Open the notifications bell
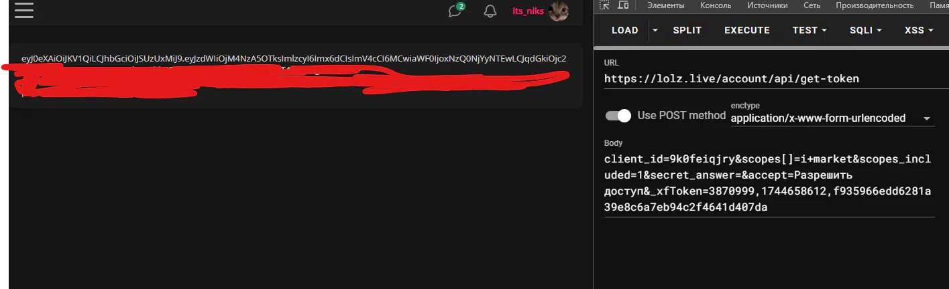 pyautogui.click(x=490, y=11)
